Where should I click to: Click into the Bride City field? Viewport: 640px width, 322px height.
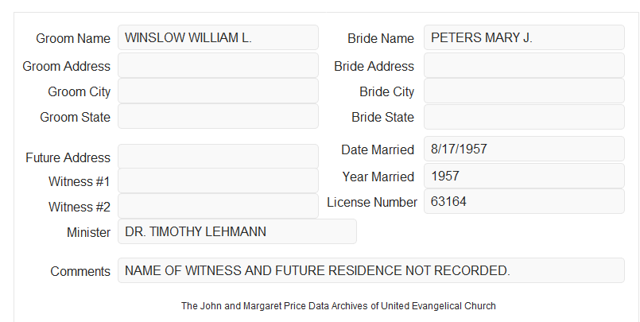(524, 91)
